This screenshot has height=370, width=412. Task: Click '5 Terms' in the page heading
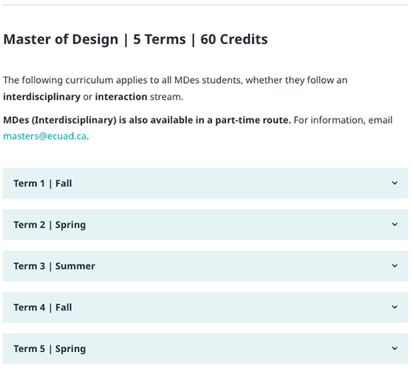[159, 40]
